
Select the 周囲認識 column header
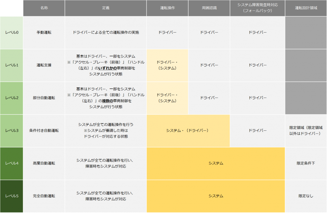[209, 8]
